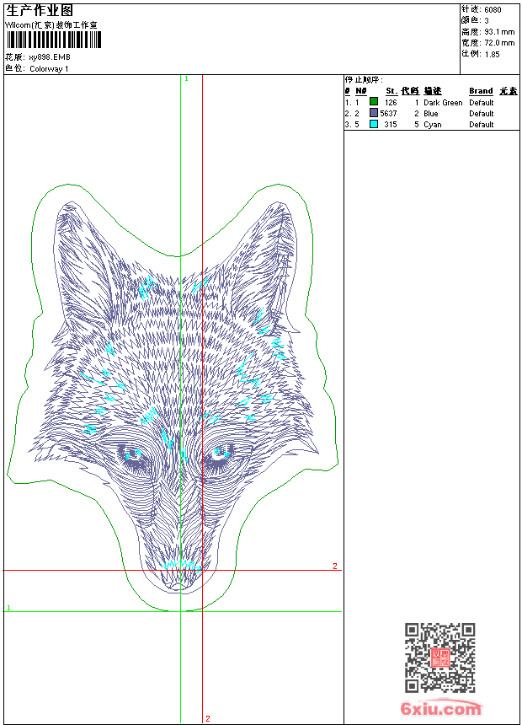Click the stitch count value 6080

(493, 10)
